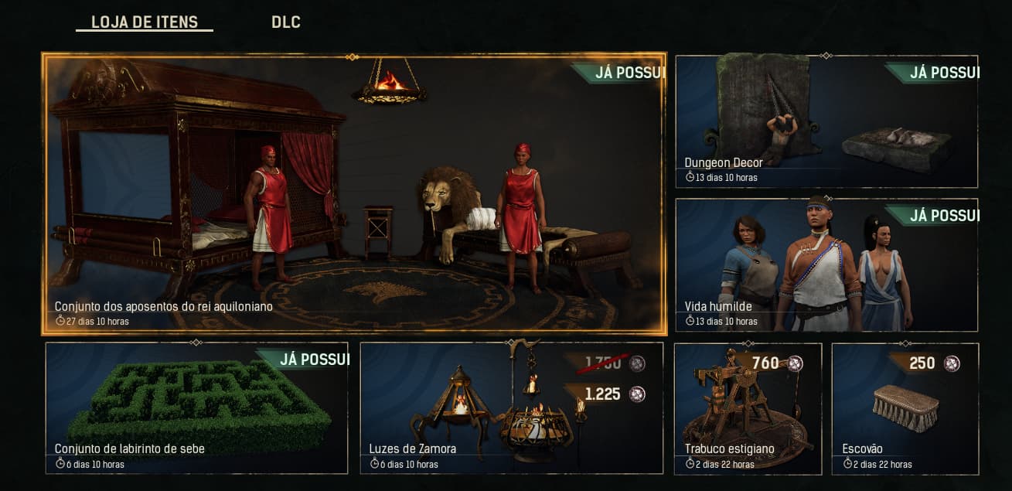Select the Conjunto dos aposentos do rei aquiloniano bundle
The height and width of the screenshot is (491, 1012).
(354, 194)
